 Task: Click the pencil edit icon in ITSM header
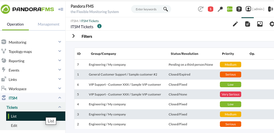pyautogui.click(x=235, y=24)
